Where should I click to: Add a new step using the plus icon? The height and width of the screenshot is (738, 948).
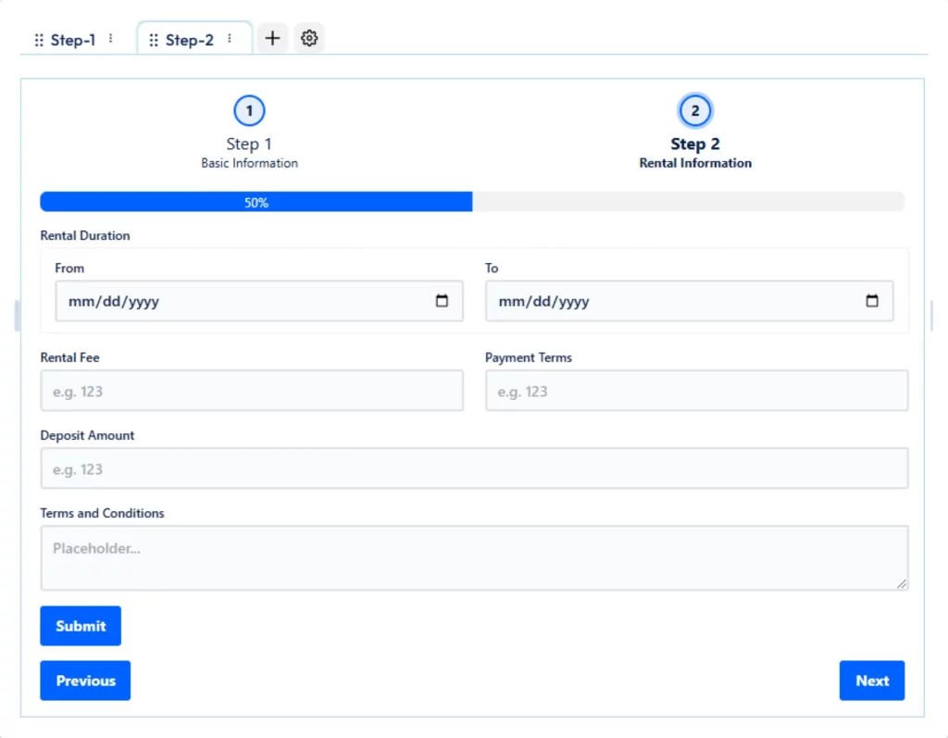tap(272, 38)
